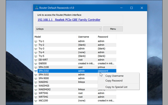Select the SPA-3102 row
Image resolution: width=168 pixels, height=105 pixels.
(x=44, y=75)
